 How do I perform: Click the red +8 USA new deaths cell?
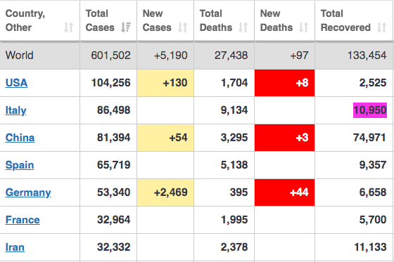click(x=284, y=83)
